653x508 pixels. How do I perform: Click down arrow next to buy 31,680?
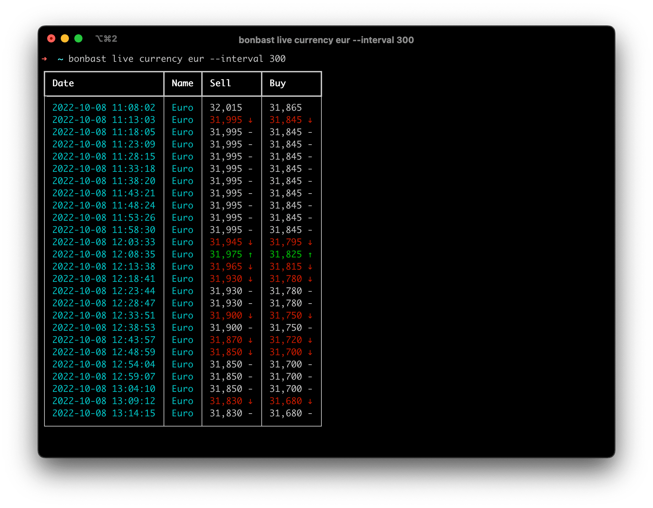coord(310,401)
